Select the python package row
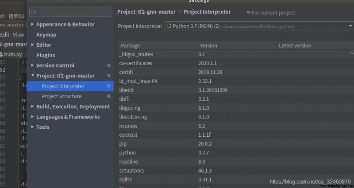Image resolution: width=354 pixels, height=188 pixels. 236,153
